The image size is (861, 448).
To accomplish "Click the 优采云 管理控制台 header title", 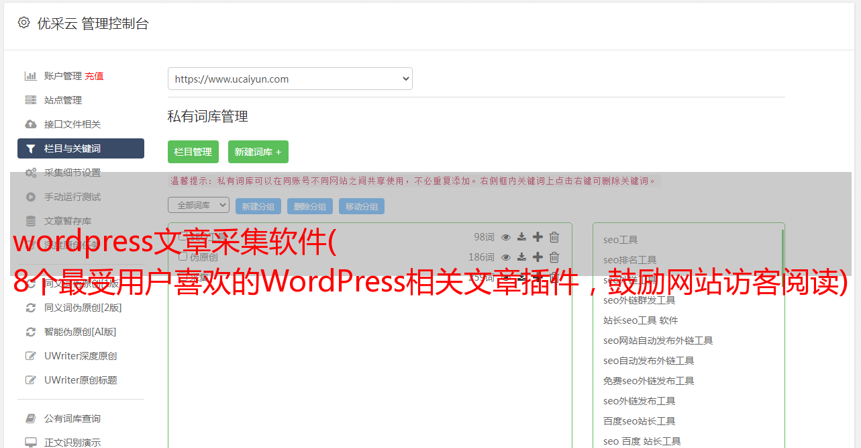I will point(93,24).
